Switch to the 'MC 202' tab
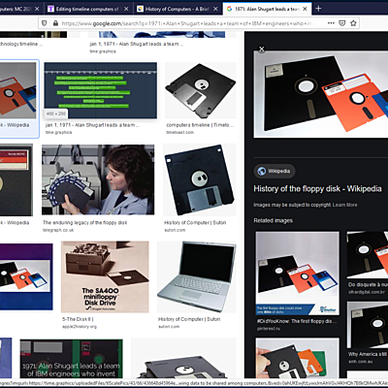The width and height of the screenshot is (388, 388). click(19, 9)
